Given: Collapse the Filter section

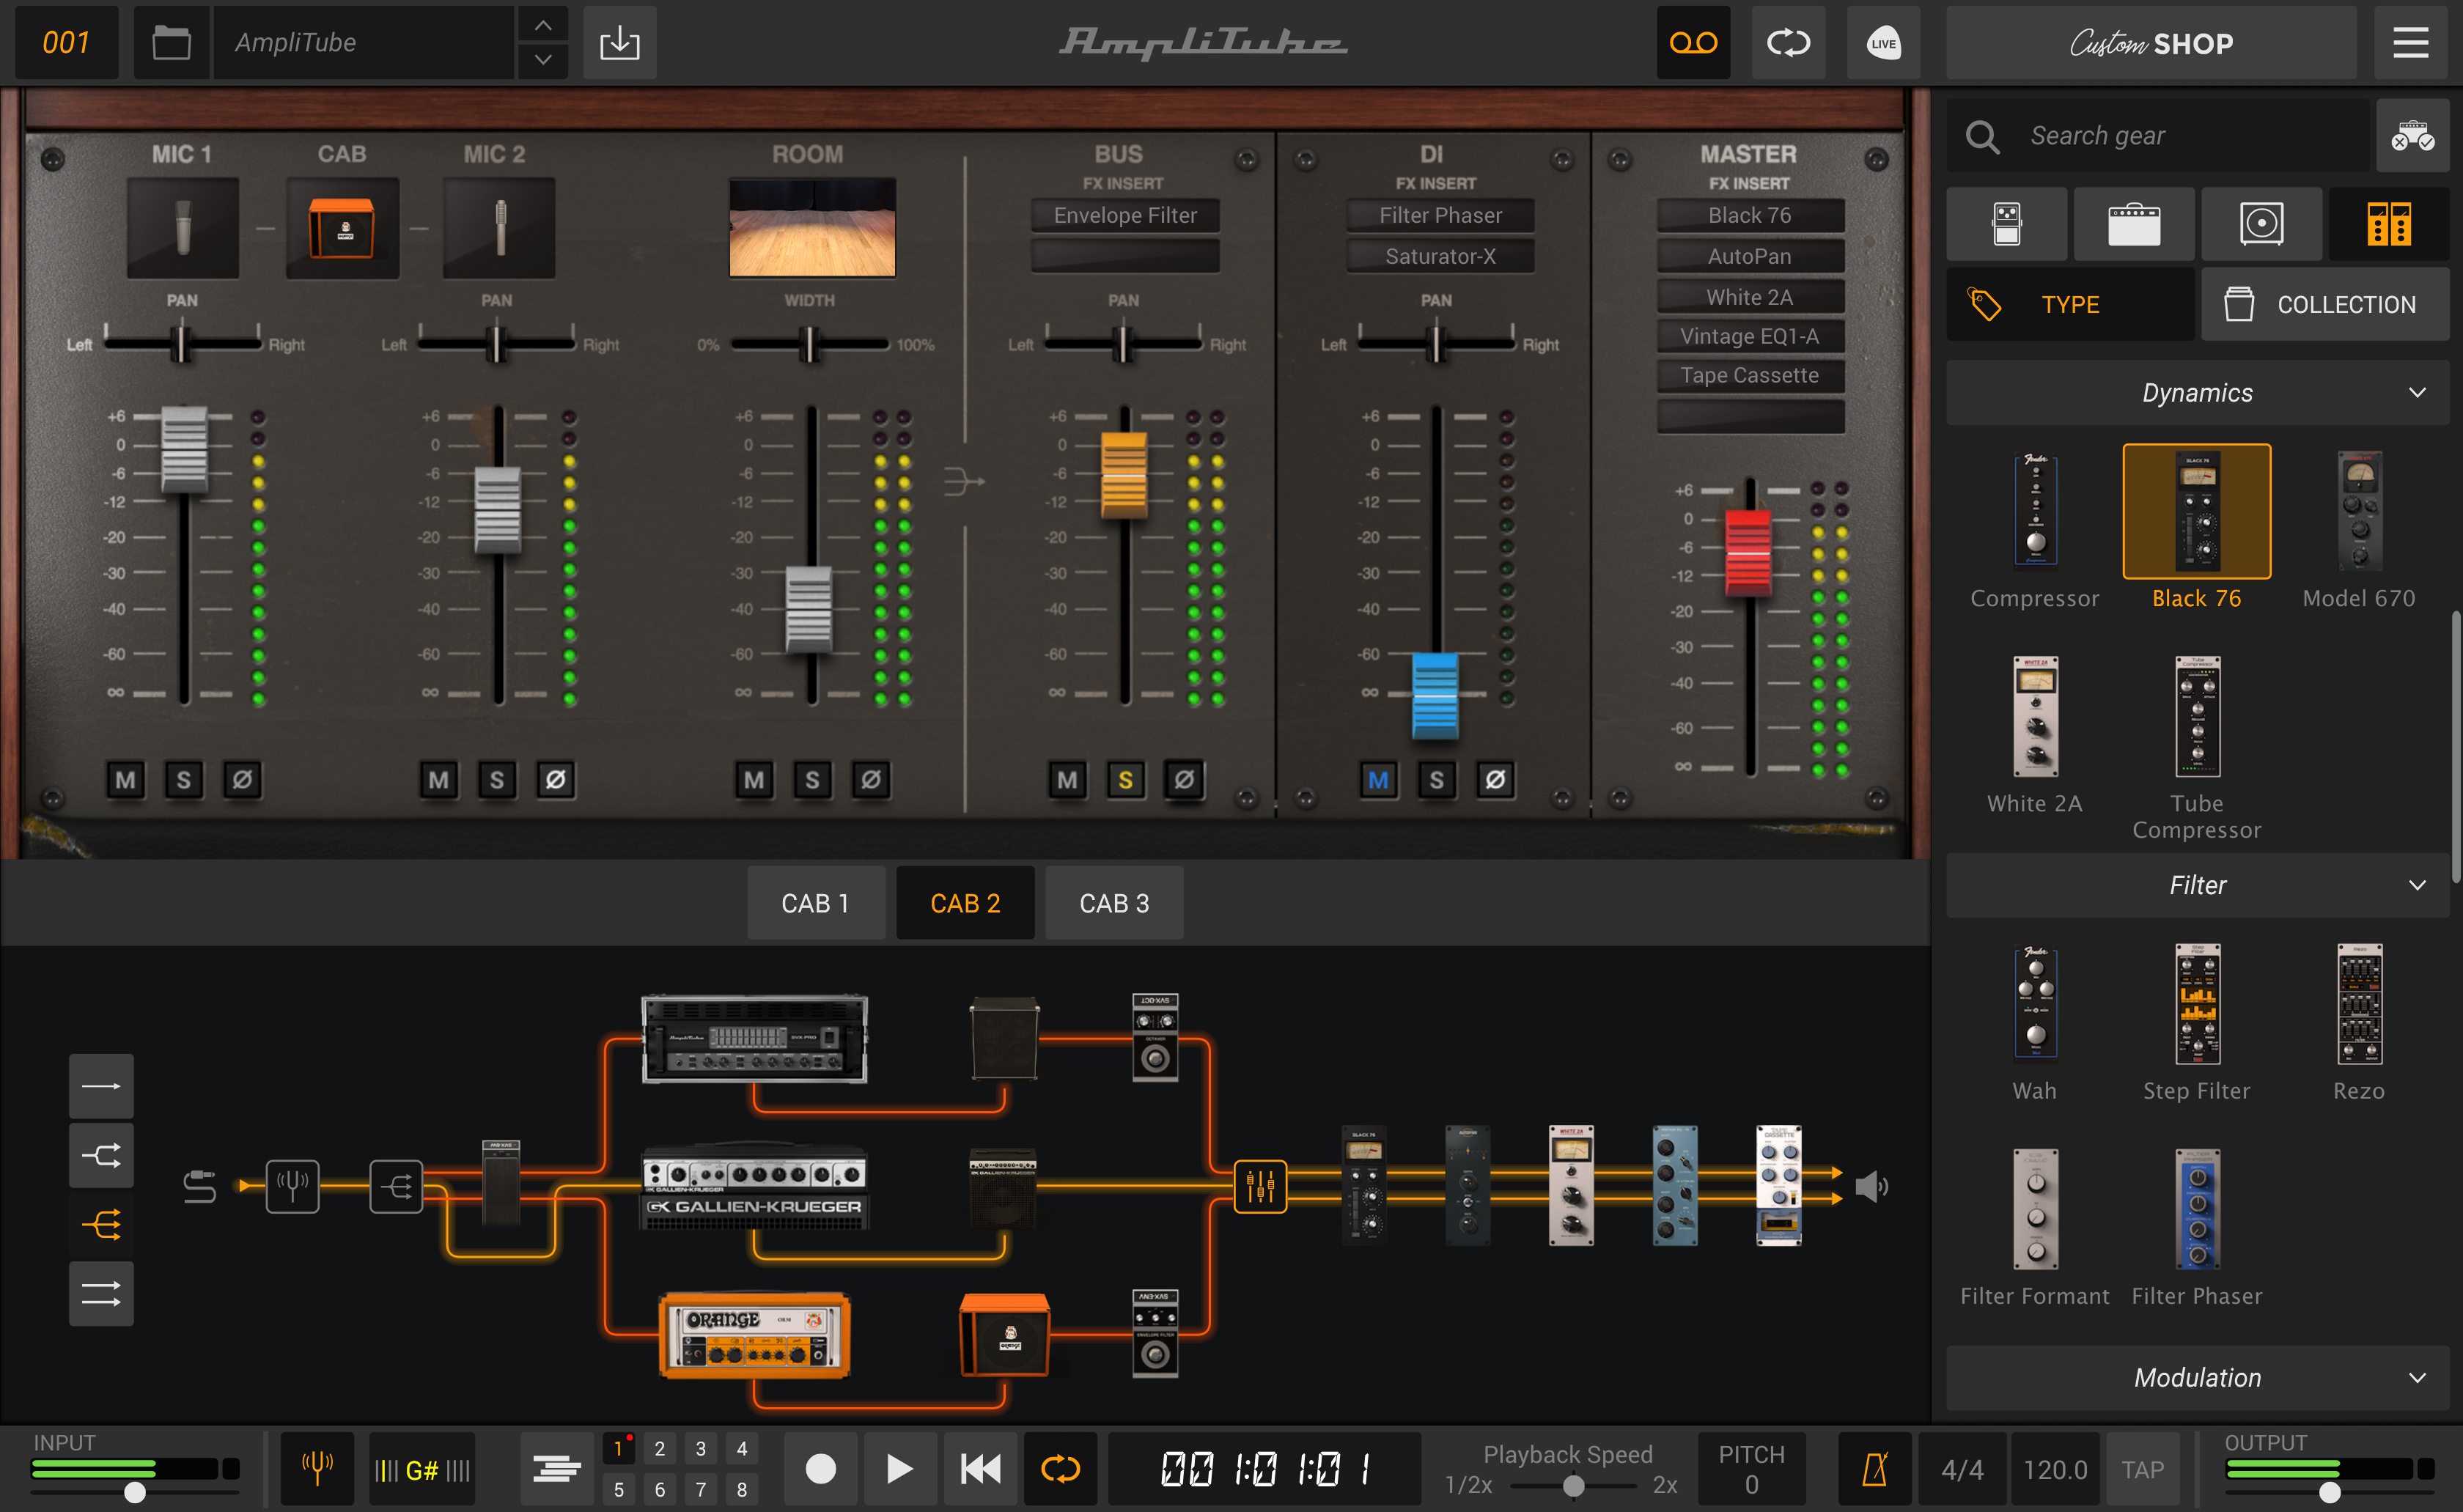Looking at the screenshot, I should (2419, 884).
